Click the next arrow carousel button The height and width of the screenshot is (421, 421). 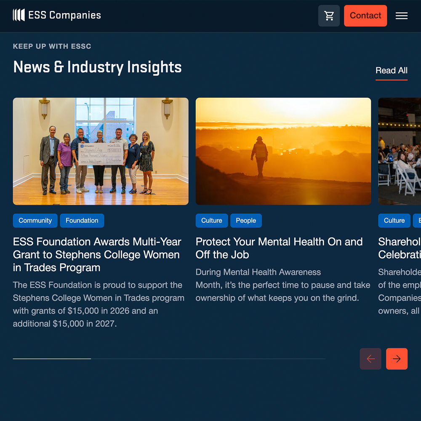tap(397, 359)
